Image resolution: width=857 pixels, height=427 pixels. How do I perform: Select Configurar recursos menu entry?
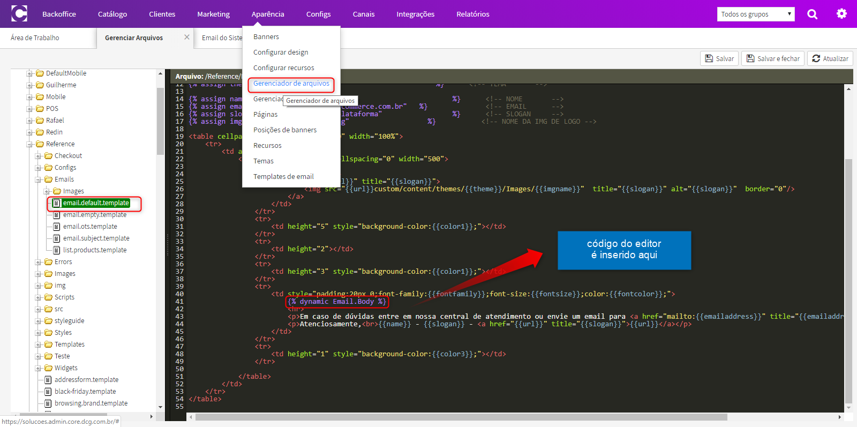(284, 68)
